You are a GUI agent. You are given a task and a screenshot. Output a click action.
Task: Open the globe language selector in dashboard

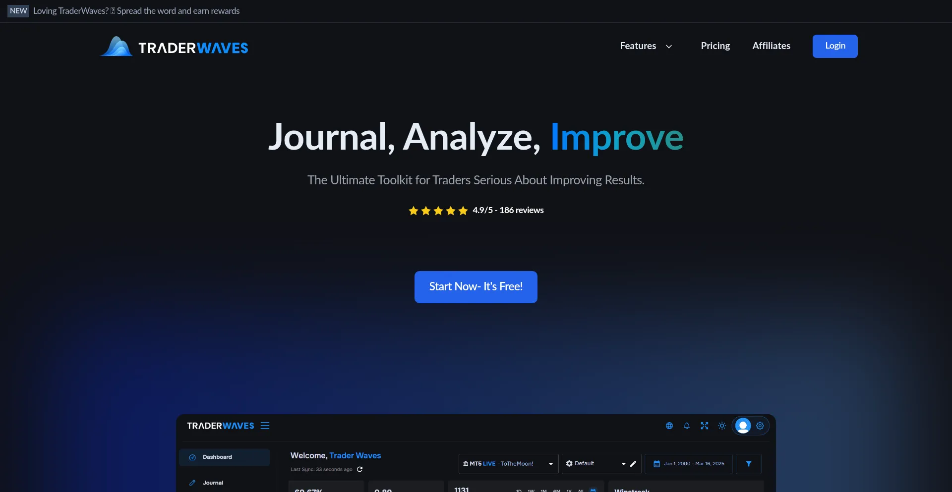click(669, 426)
